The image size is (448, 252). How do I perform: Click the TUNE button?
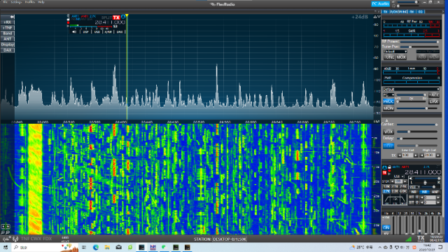click(x=389, y=57)
